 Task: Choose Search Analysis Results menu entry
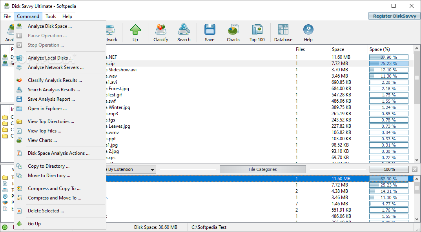tap(60, 90)
